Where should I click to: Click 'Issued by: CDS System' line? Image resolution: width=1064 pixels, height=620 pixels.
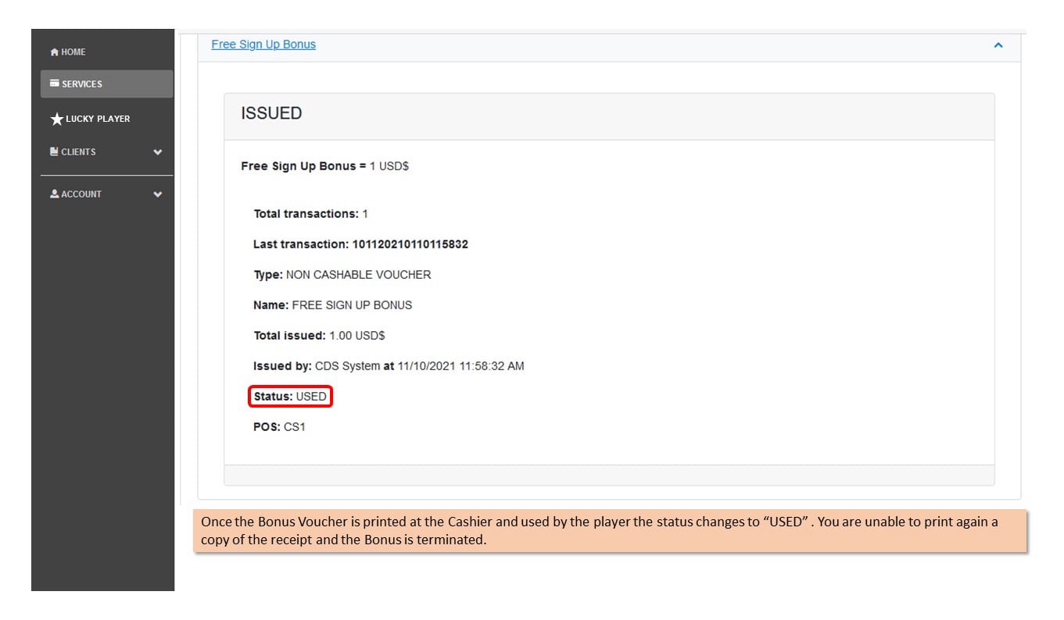(389, 366)
